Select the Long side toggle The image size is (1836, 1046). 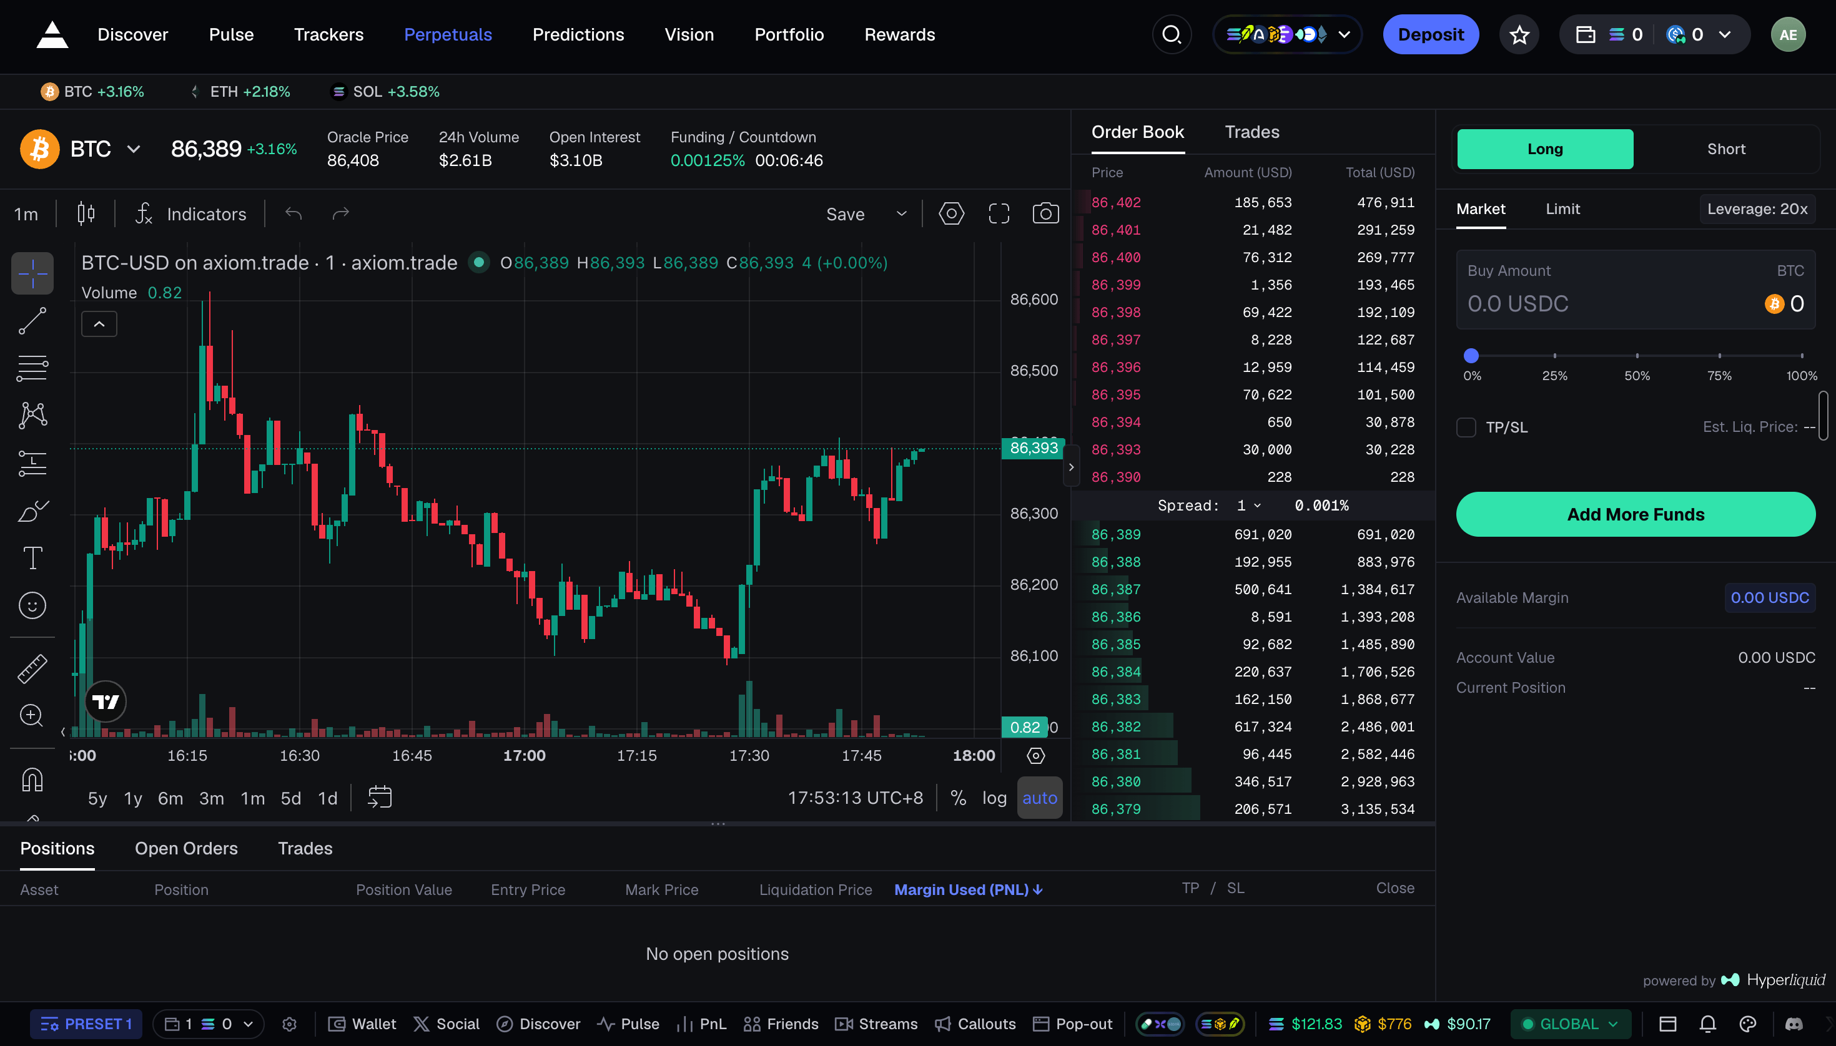(1545, 149)
